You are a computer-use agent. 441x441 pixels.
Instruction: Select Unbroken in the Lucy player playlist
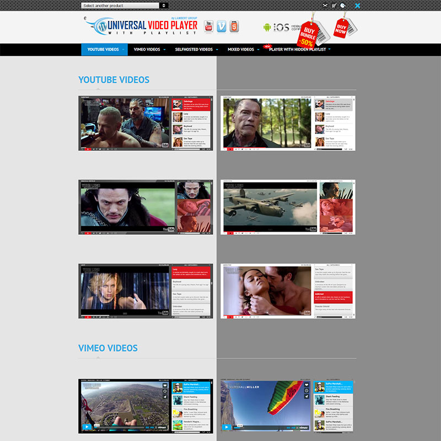pyautogui.click(x=191, y=310)
